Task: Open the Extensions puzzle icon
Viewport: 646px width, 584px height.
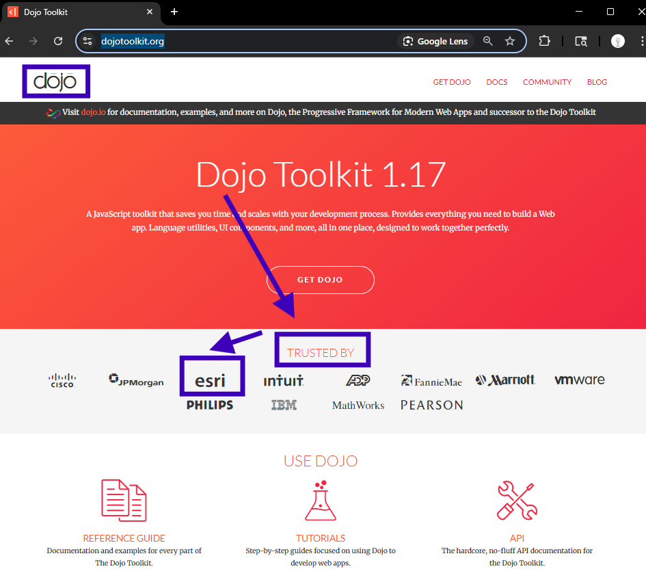Action: 544,41
